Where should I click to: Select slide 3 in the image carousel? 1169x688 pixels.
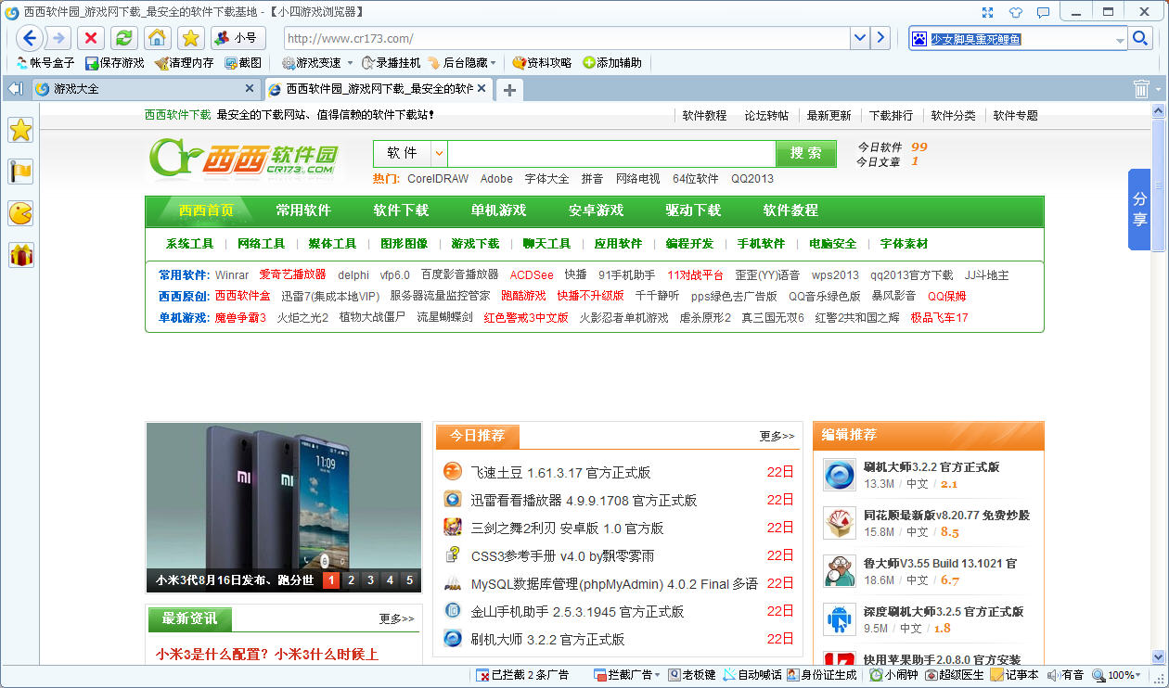(370, 580)
